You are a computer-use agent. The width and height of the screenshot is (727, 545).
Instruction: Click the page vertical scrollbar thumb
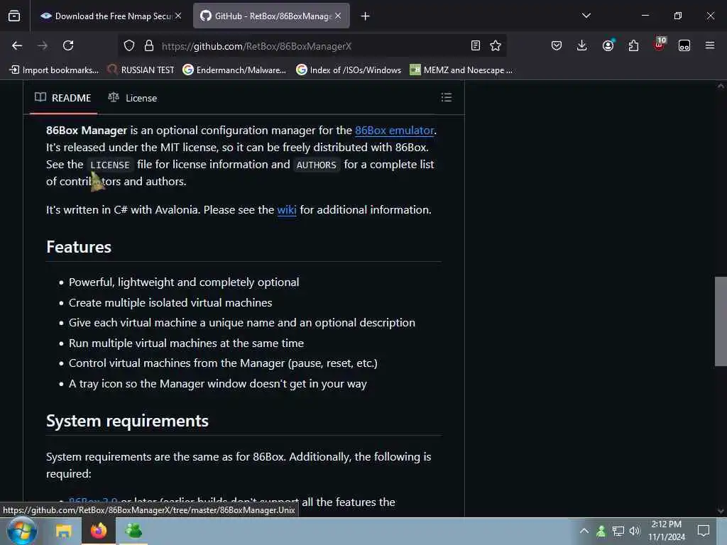(x=721, y=321)
